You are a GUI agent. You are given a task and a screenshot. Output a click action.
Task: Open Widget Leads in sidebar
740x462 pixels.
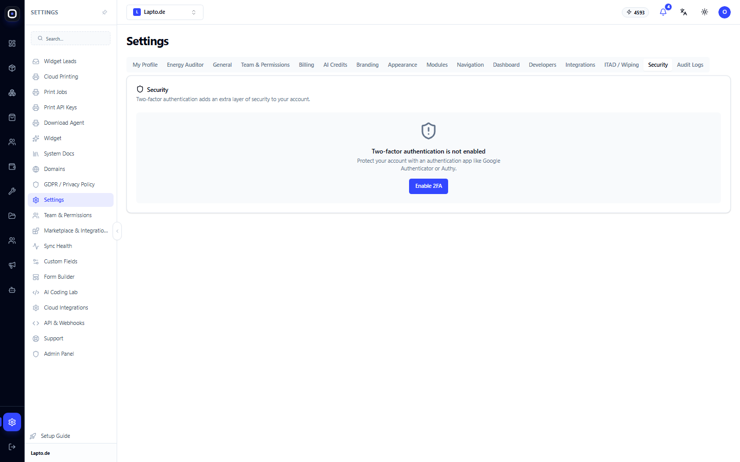70,61
